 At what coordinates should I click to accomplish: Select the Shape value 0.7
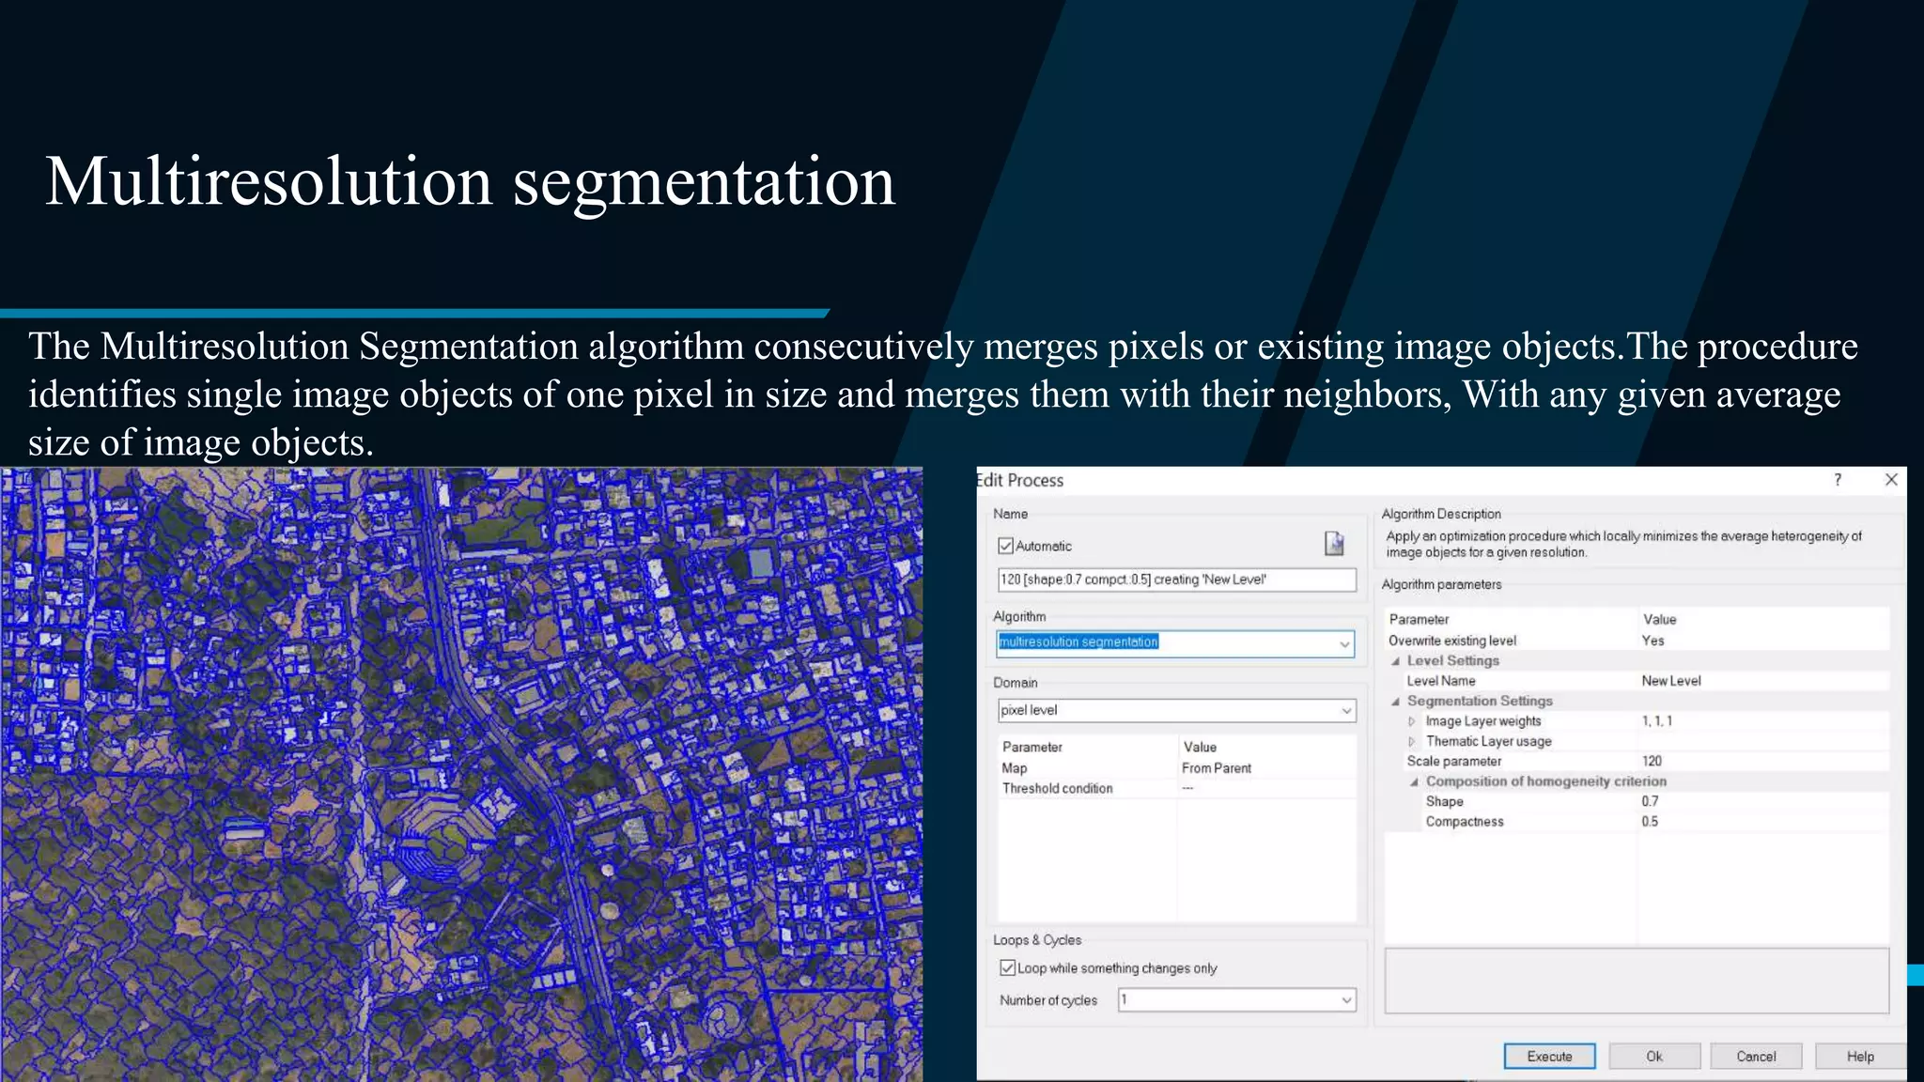(x=1650, y=801)
